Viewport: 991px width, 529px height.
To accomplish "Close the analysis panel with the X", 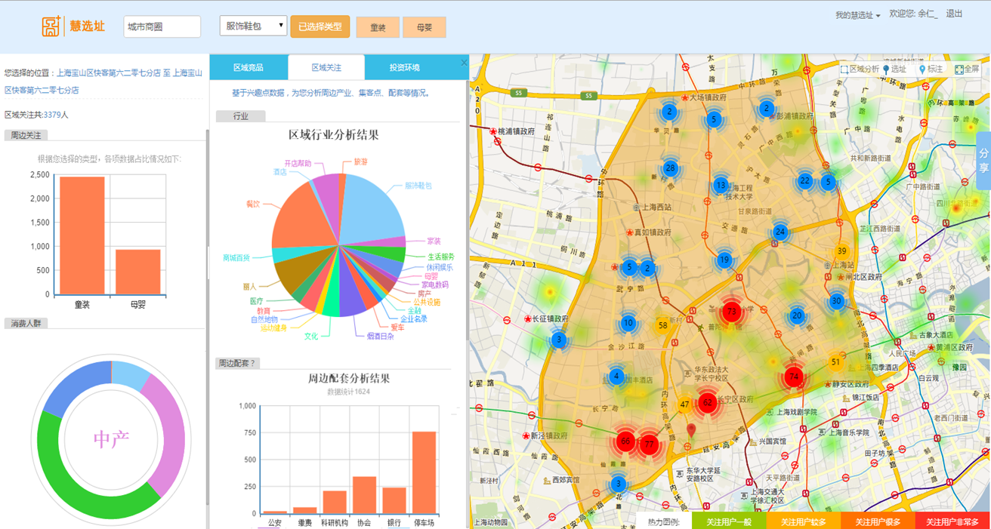I will point(464,63).
